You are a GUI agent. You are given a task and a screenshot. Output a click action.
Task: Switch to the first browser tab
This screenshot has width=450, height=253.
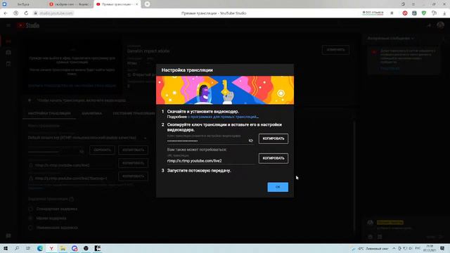pos(23,4)
